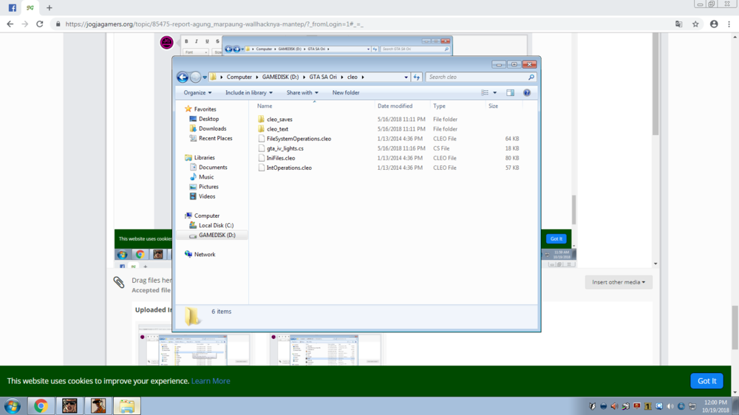Select gta_iv_lights.cs file

point(285,148)
